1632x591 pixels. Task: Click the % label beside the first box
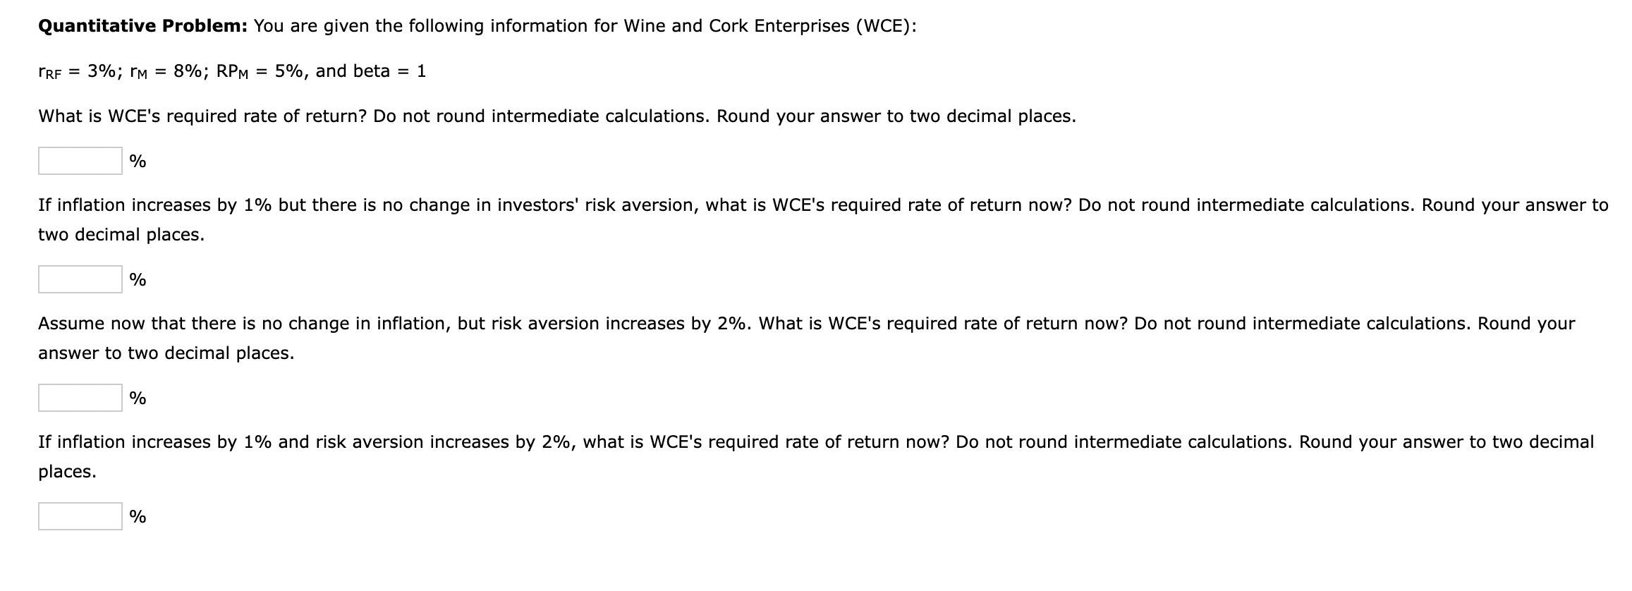(x=138, y=162)
